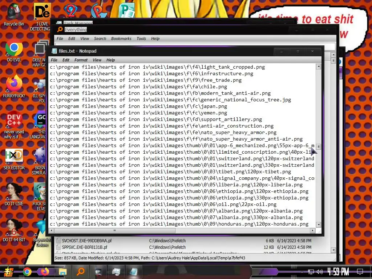Open the Dev-C++ 'never used' shortcut
The image size is (372, 279).
point(14,125)
